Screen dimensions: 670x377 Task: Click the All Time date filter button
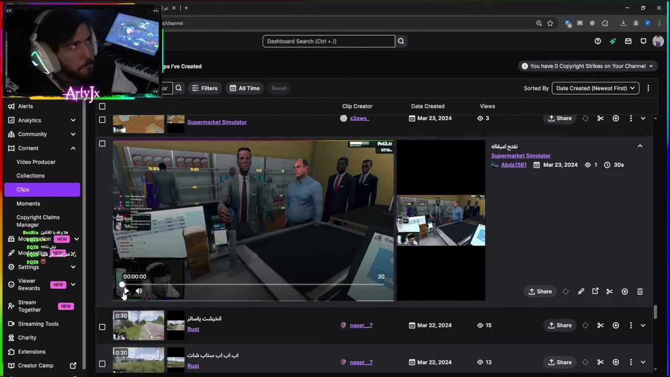pos(244,88)
